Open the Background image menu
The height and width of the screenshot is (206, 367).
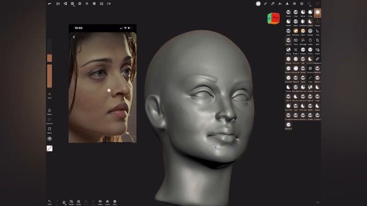coord(101,4)
